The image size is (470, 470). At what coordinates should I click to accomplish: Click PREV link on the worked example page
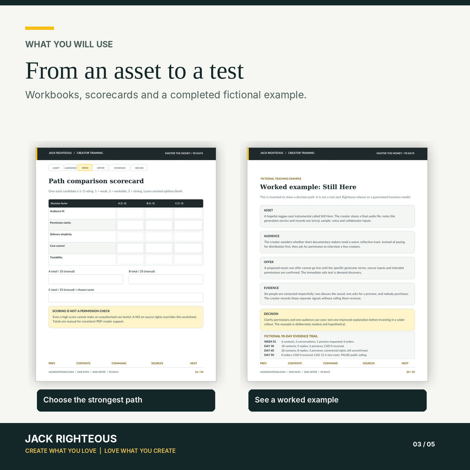pos(263,363)
